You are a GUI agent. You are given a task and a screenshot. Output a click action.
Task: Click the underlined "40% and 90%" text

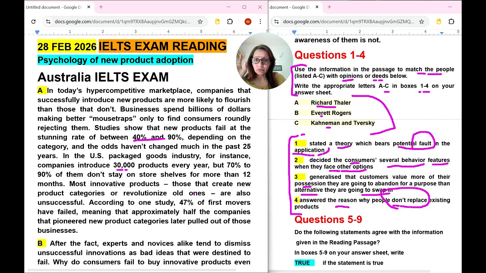[157, 137]
